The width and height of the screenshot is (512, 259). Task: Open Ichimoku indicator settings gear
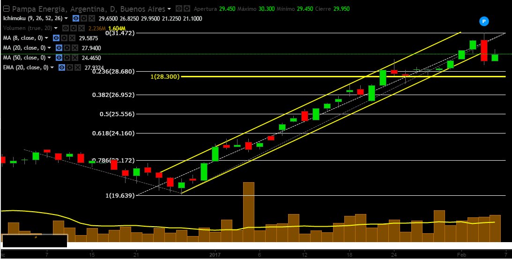pos(84,19)
